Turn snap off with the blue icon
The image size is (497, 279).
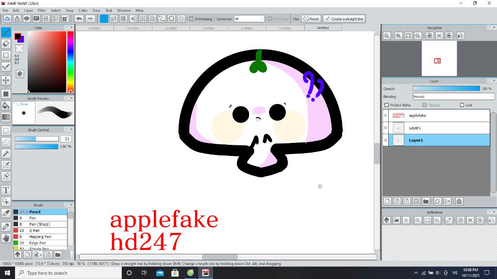point(104,19)
